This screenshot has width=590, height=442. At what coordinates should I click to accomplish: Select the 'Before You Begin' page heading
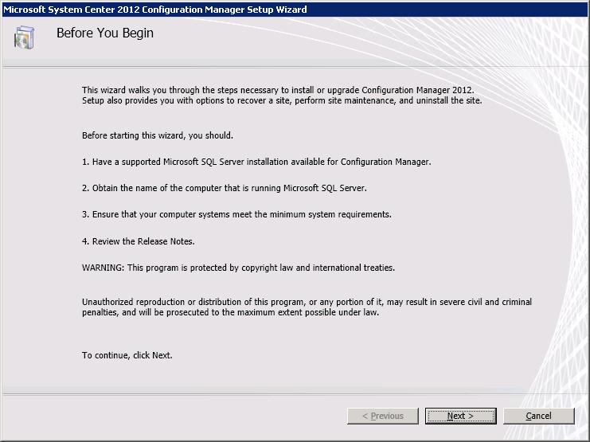105,33
